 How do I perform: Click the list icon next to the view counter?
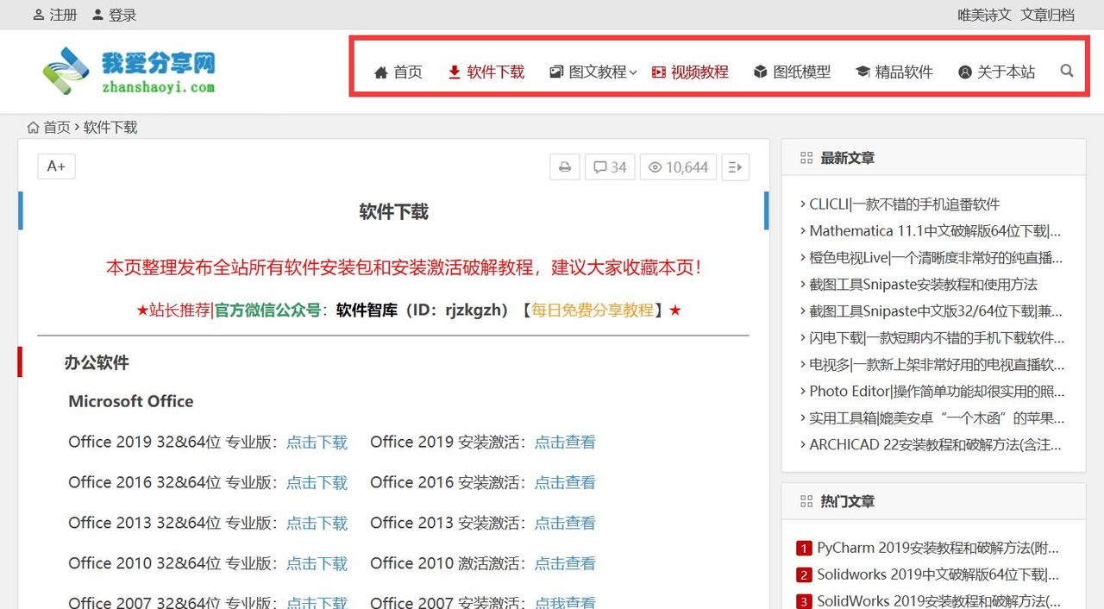[x=735, y=166]
